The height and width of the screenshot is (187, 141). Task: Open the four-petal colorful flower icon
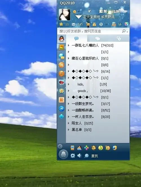(x=87, y=148)
